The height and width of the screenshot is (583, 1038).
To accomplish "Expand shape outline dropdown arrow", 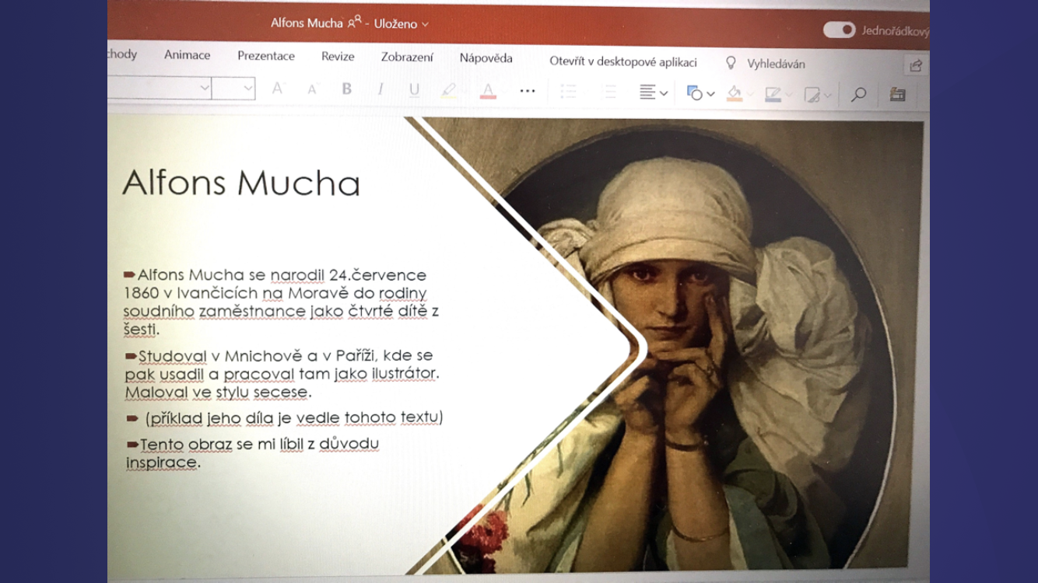I will click(x=789, y=95).
